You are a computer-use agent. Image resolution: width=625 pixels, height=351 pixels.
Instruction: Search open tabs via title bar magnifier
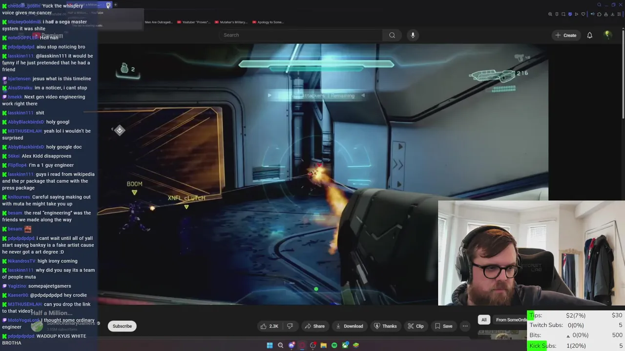click(599, 5)
